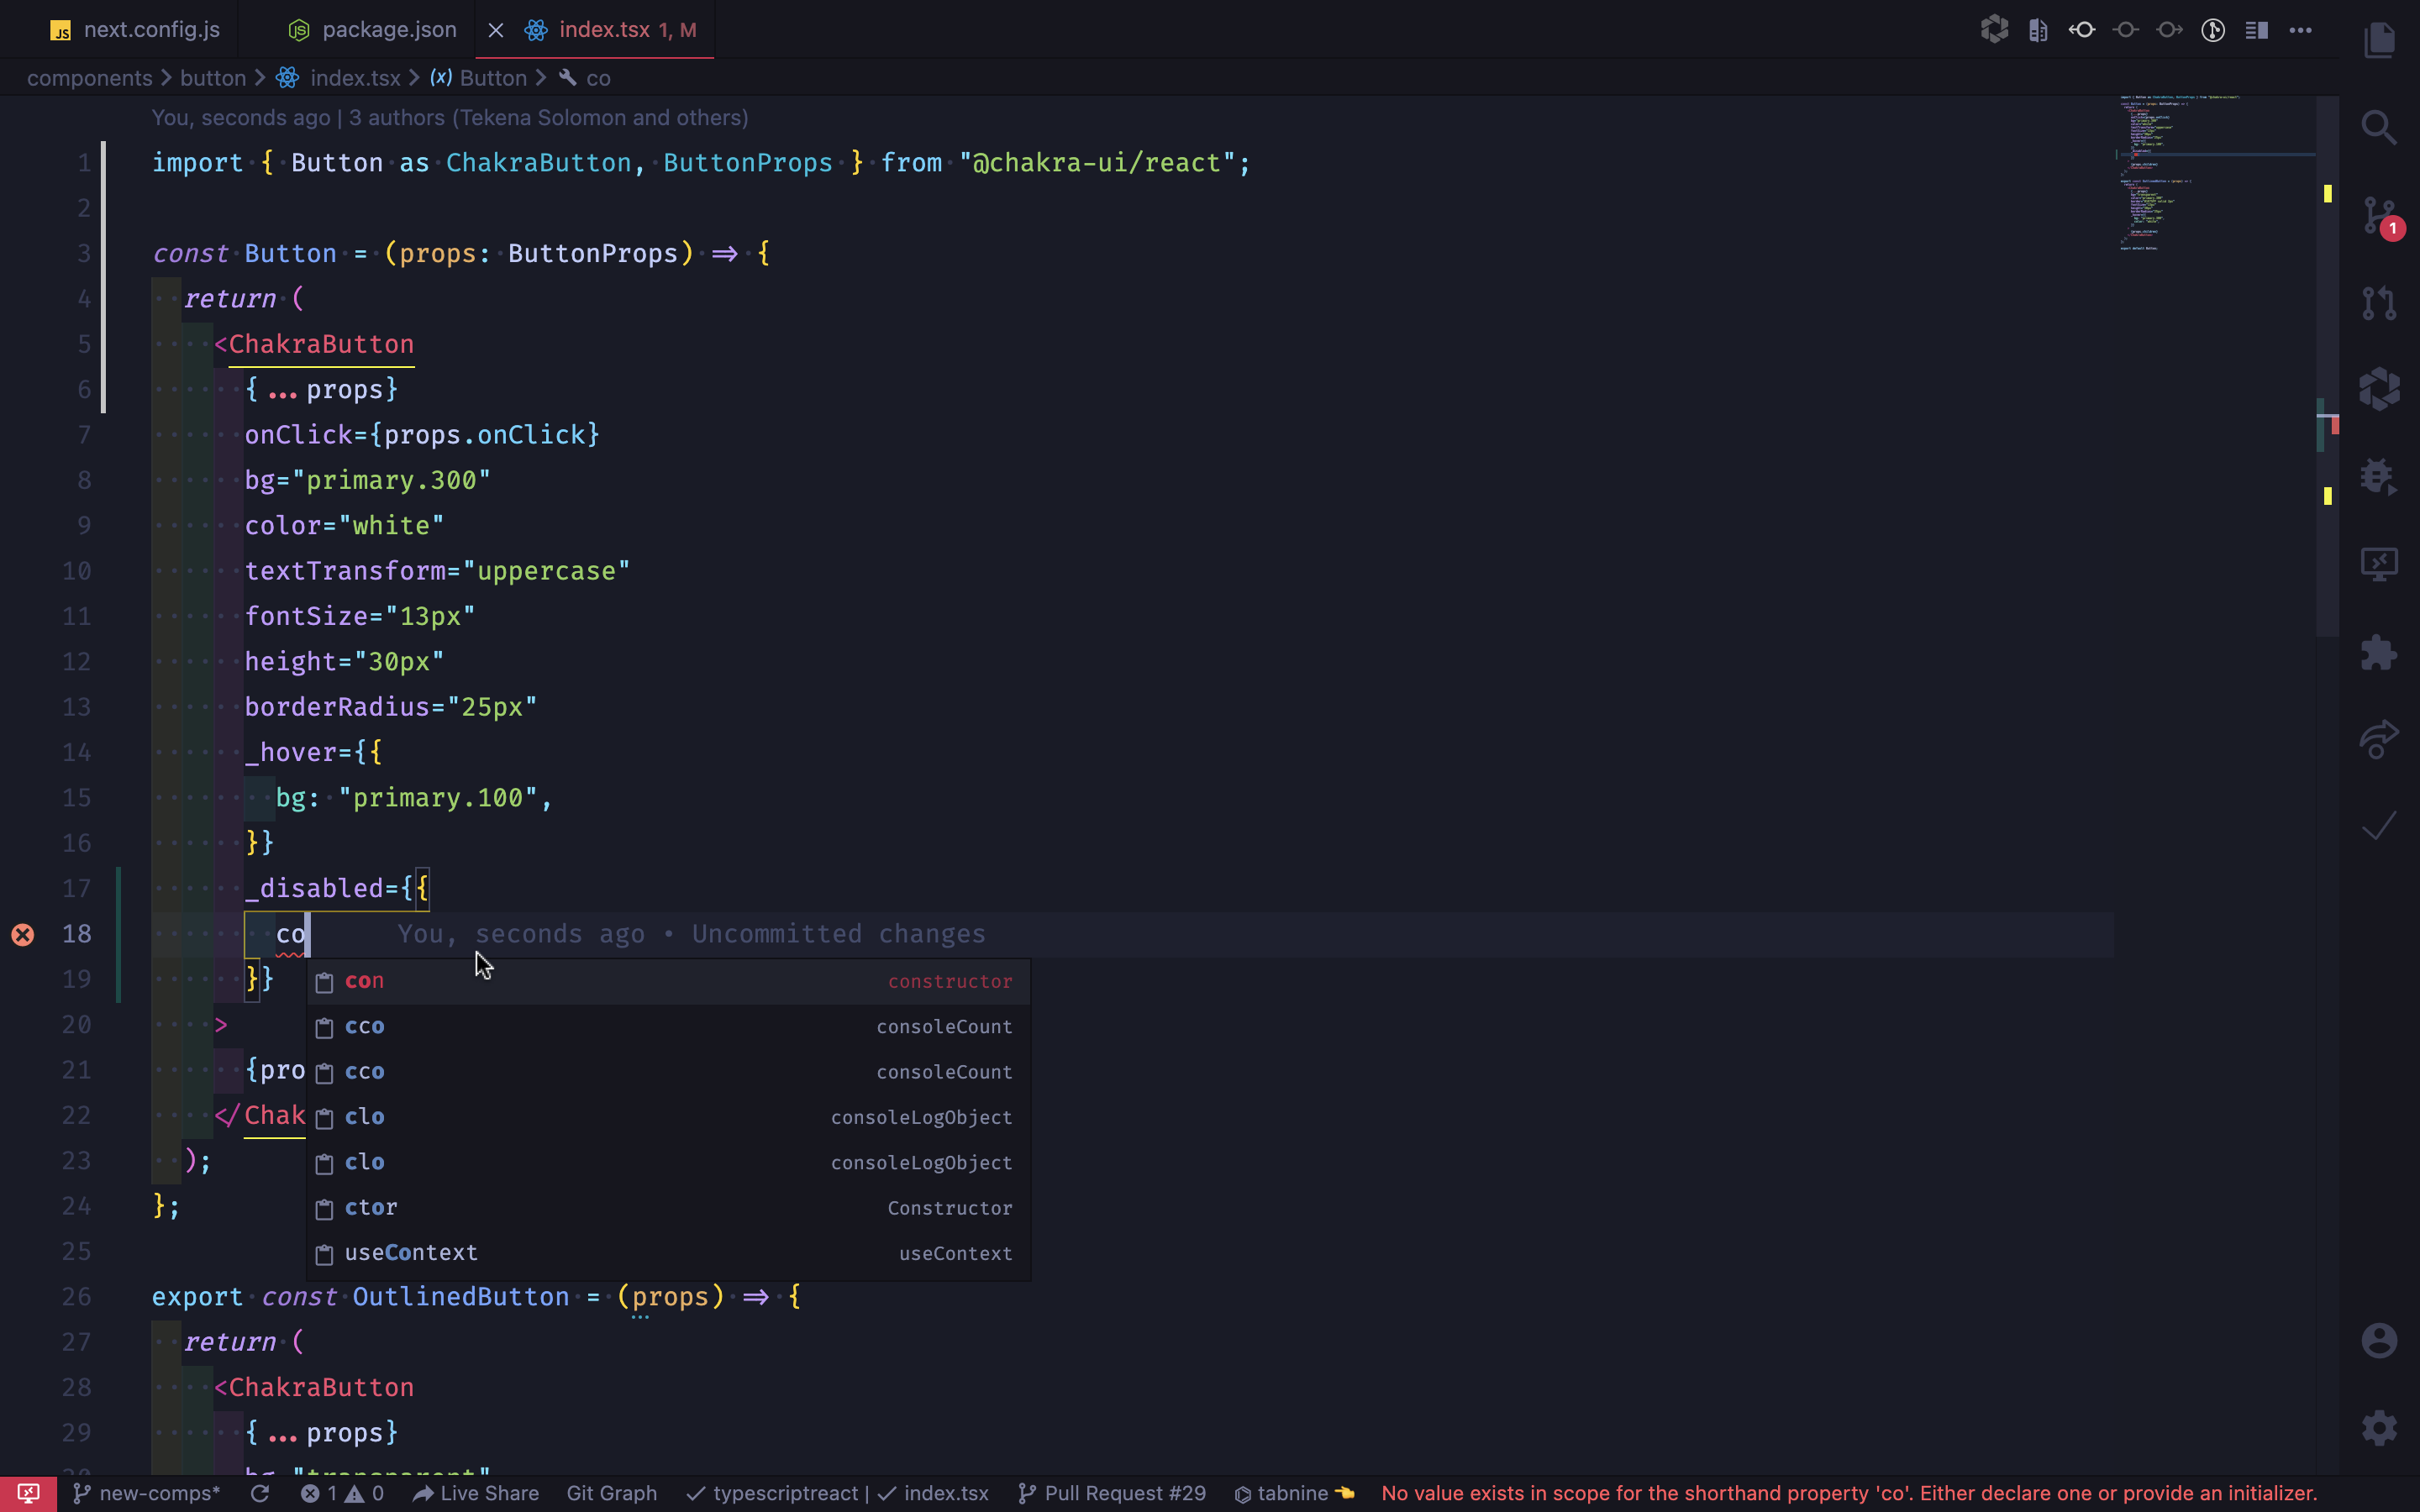2420x1512 pixels.
Task: Open the Run and Debug view
Action: [x=2379, y=476]
